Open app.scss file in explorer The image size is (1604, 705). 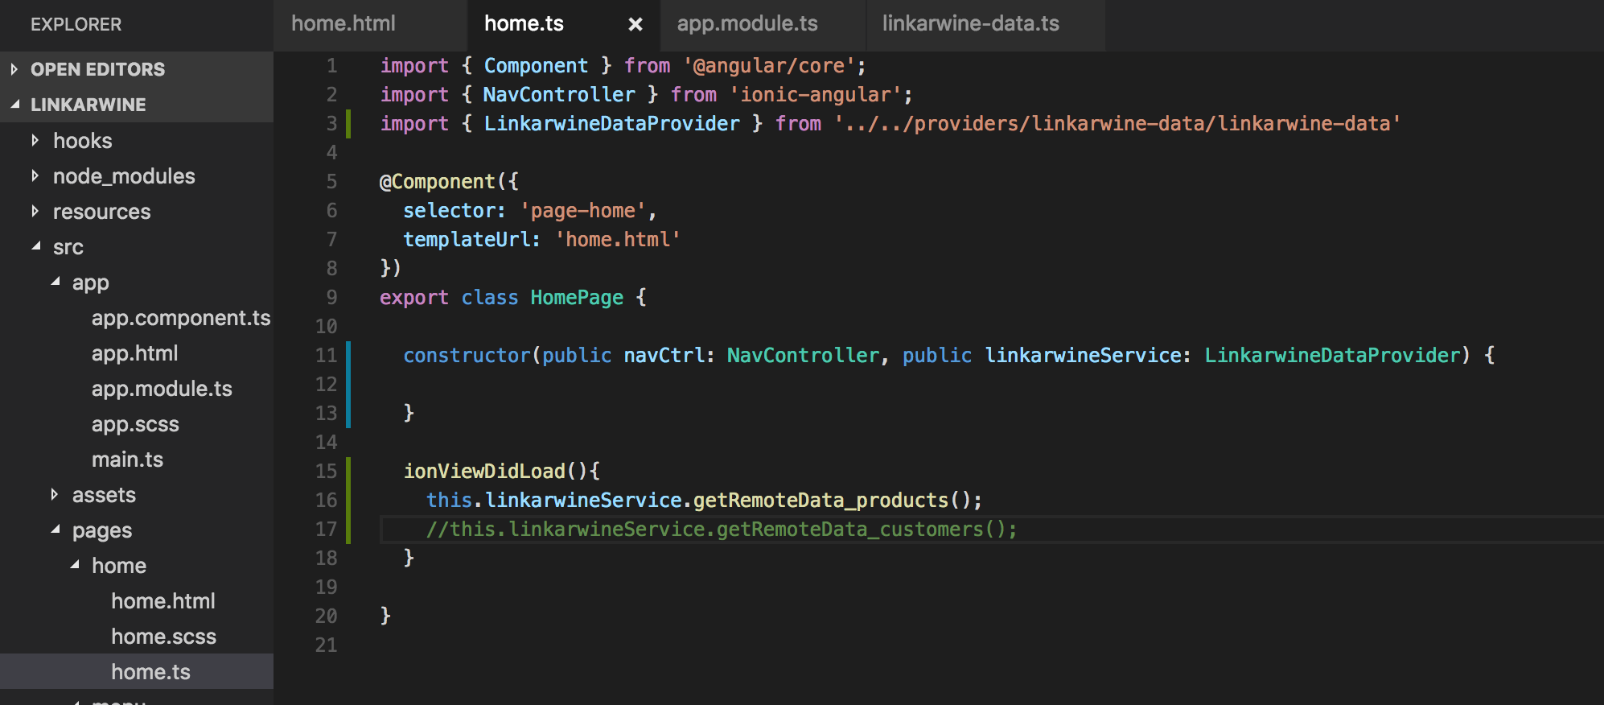coord(135,424)
